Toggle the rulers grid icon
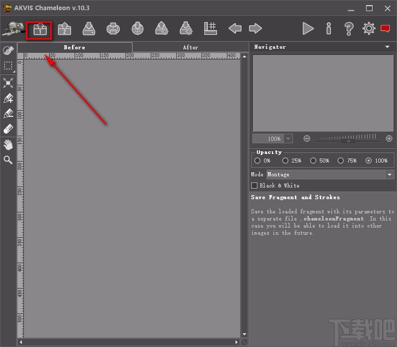This screenshot has width=397, height=347. coord(210,28)
